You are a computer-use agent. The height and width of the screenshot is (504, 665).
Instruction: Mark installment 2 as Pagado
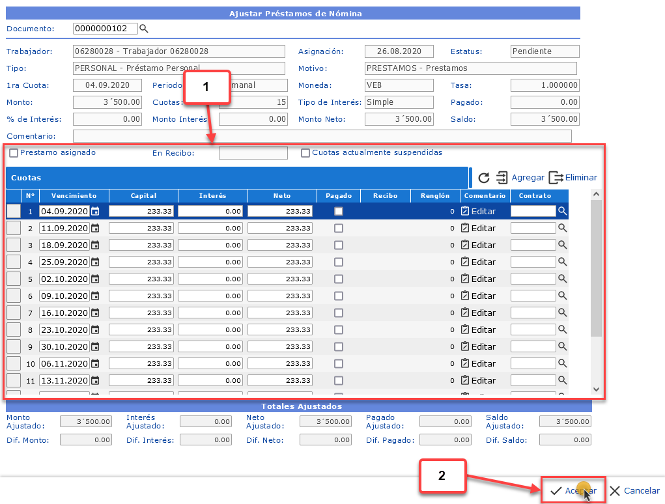pyautogui.click(x=338, y=229)
